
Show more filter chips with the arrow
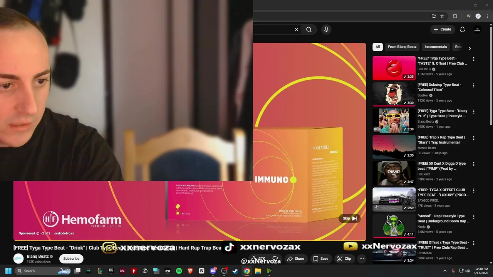tap(470, 48)
